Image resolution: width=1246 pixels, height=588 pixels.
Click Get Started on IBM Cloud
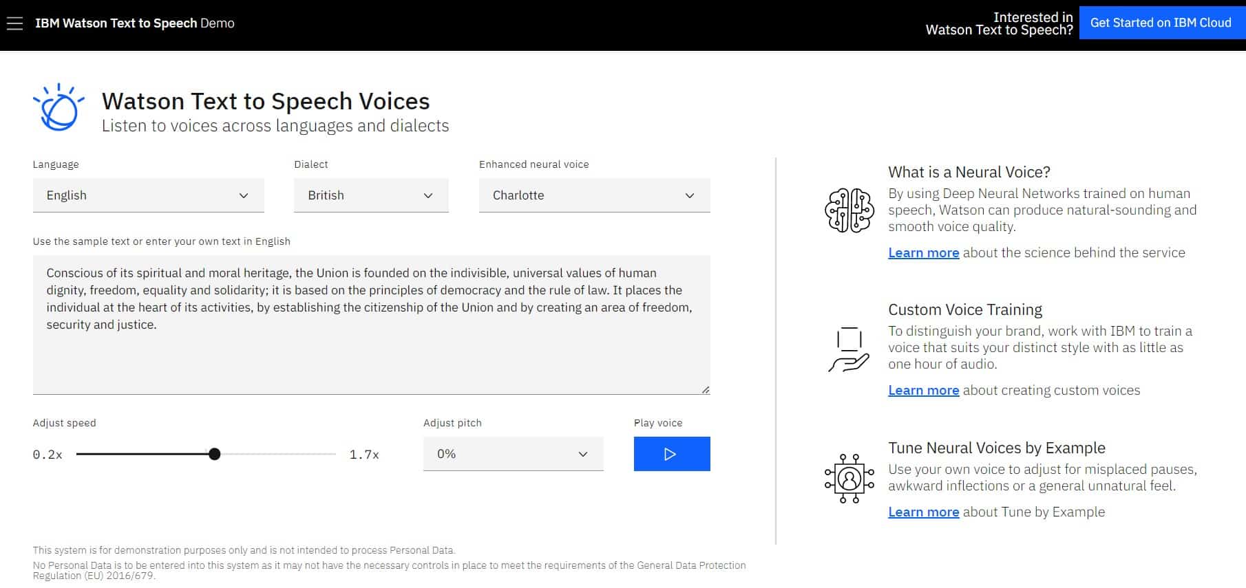(1161, 23)
